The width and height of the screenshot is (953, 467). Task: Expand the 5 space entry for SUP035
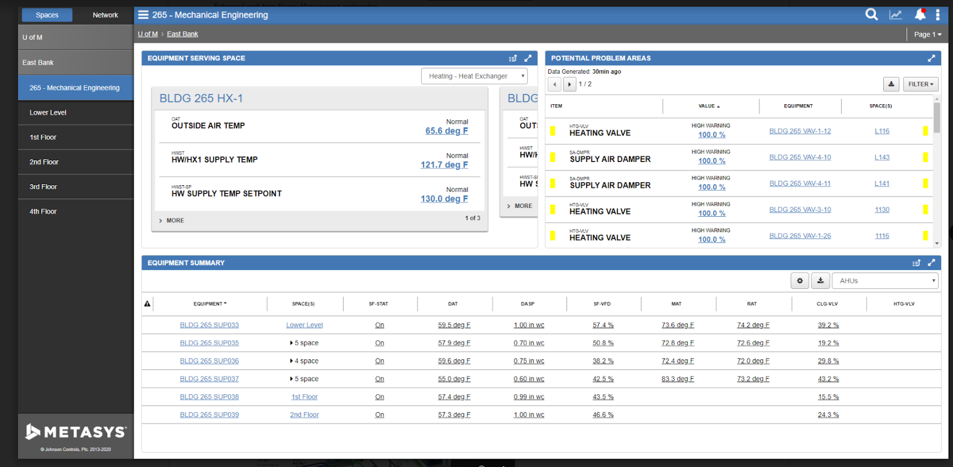click(305, 343)
